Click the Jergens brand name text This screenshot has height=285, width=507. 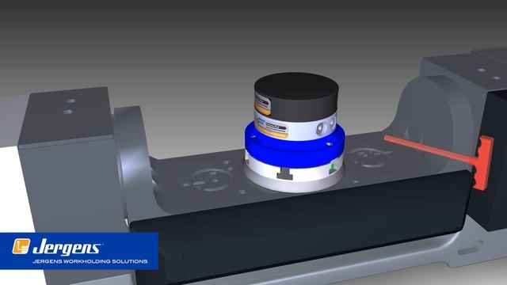tap(67, 248)
